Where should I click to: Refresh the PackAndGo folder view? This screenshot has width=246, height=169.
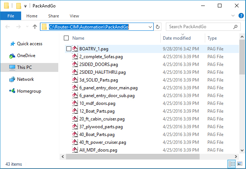[158, 27]
